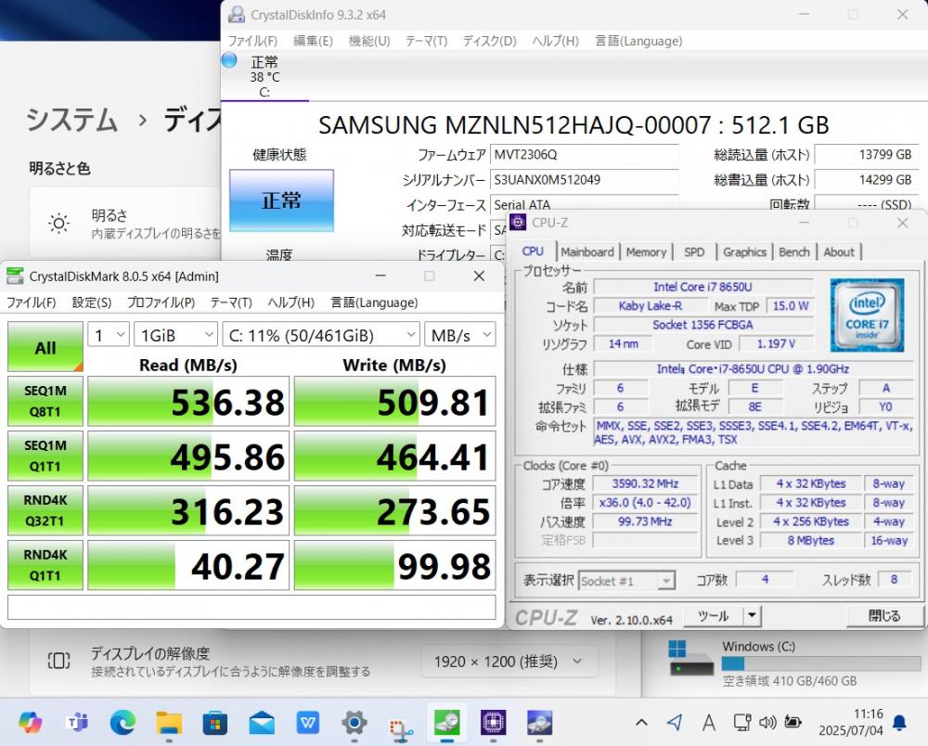Image resolution: width=928 pixels, height=746 pixels.
Task: Open the clock and date flyout
Action: click(x=850, y=722)
